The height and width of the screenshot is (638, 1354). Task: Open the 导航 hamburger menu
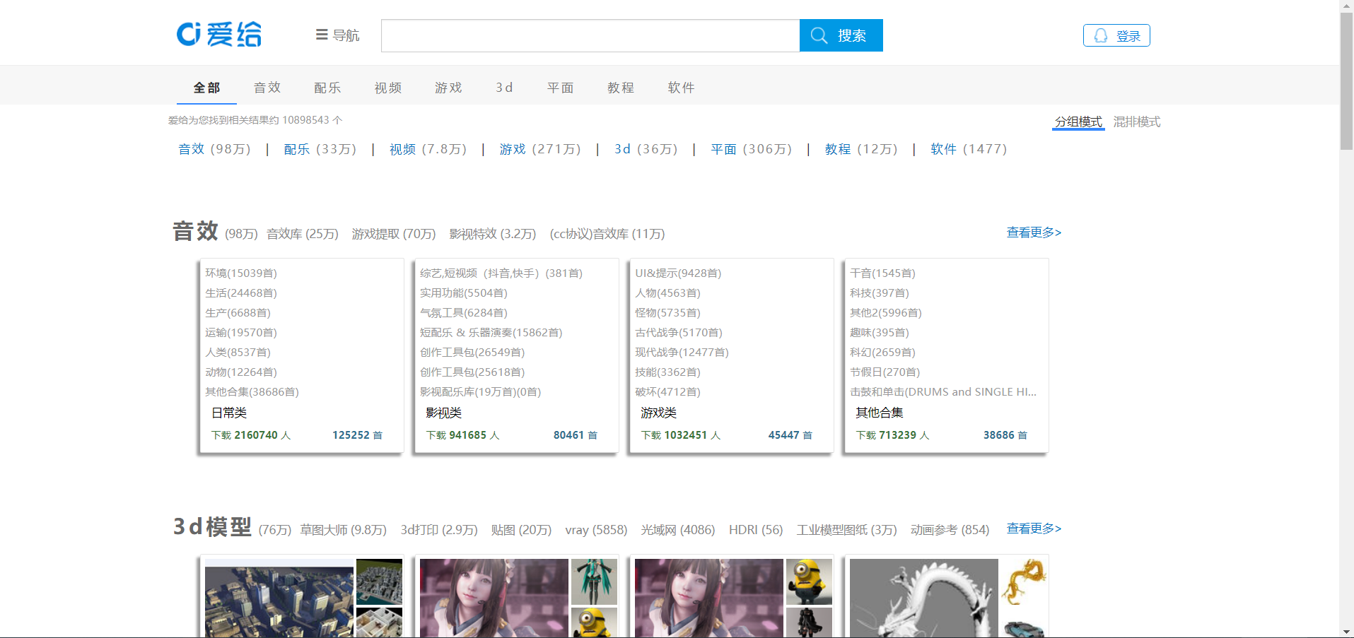pyautogui.click(x=338, y=35)
